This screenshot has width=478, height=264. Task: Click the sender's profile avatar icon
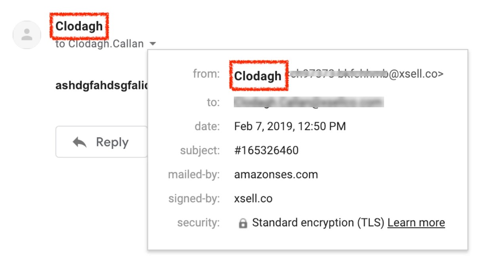[27, 35]
